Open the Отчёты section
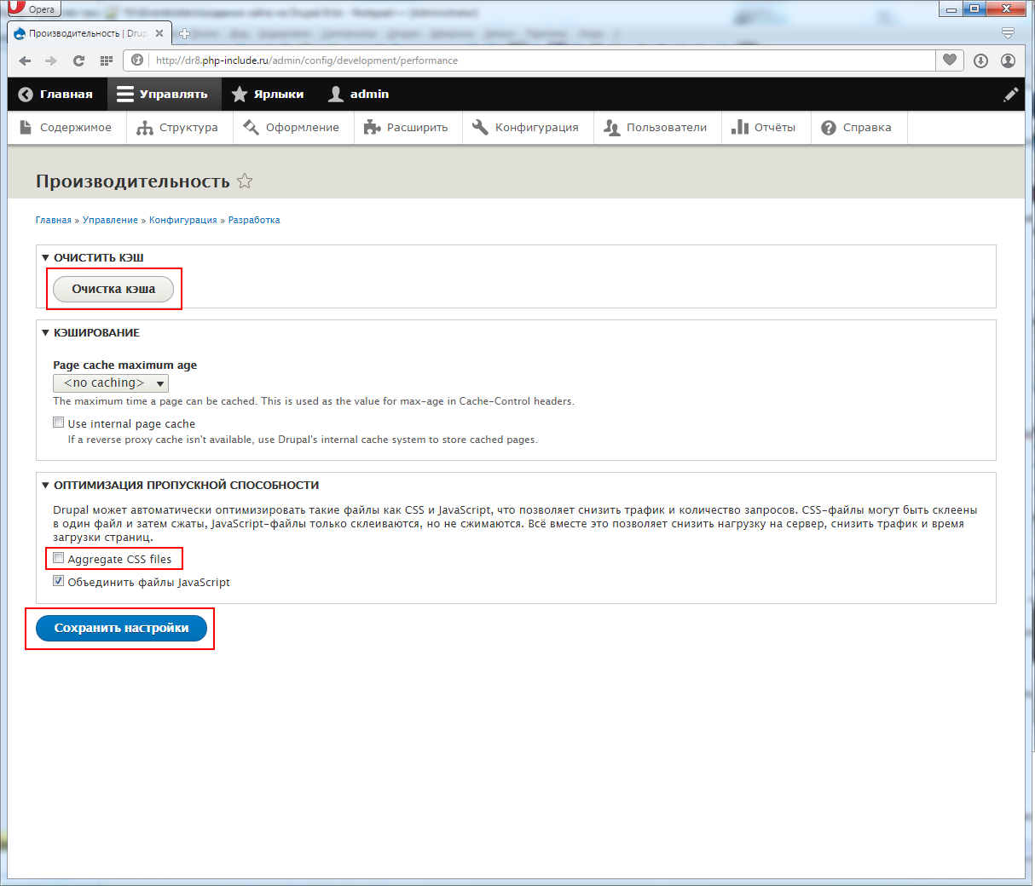The height and width of the screenshot is (886, 1035). [x=765, y=128]
